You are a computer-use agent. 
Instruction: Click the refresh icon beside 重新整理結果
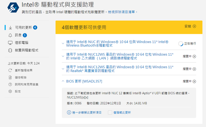(10, 70)
